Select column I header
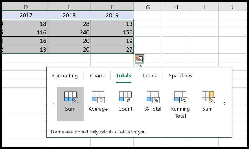Screen dimensions: 249x149 pyautogui.click(x=204, y=7)
